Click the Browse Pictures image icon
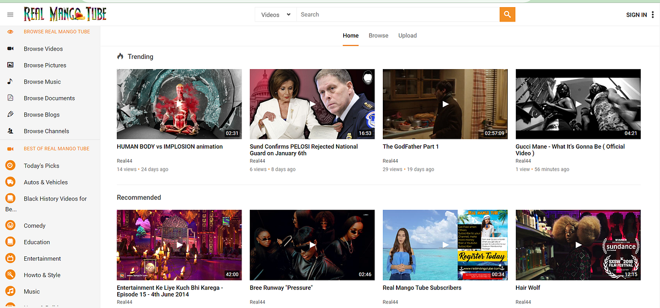This screenshot has height=308, width=660. [10, 65]
